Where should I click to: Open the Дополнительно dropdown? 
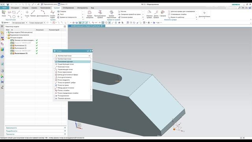click(204, 14)
